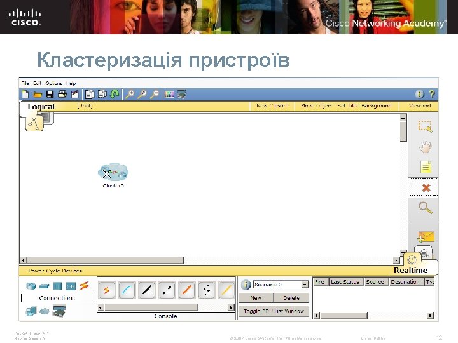Choose the Select tool
The width and height of the screenshot is (458, 343).
[426, 126]
